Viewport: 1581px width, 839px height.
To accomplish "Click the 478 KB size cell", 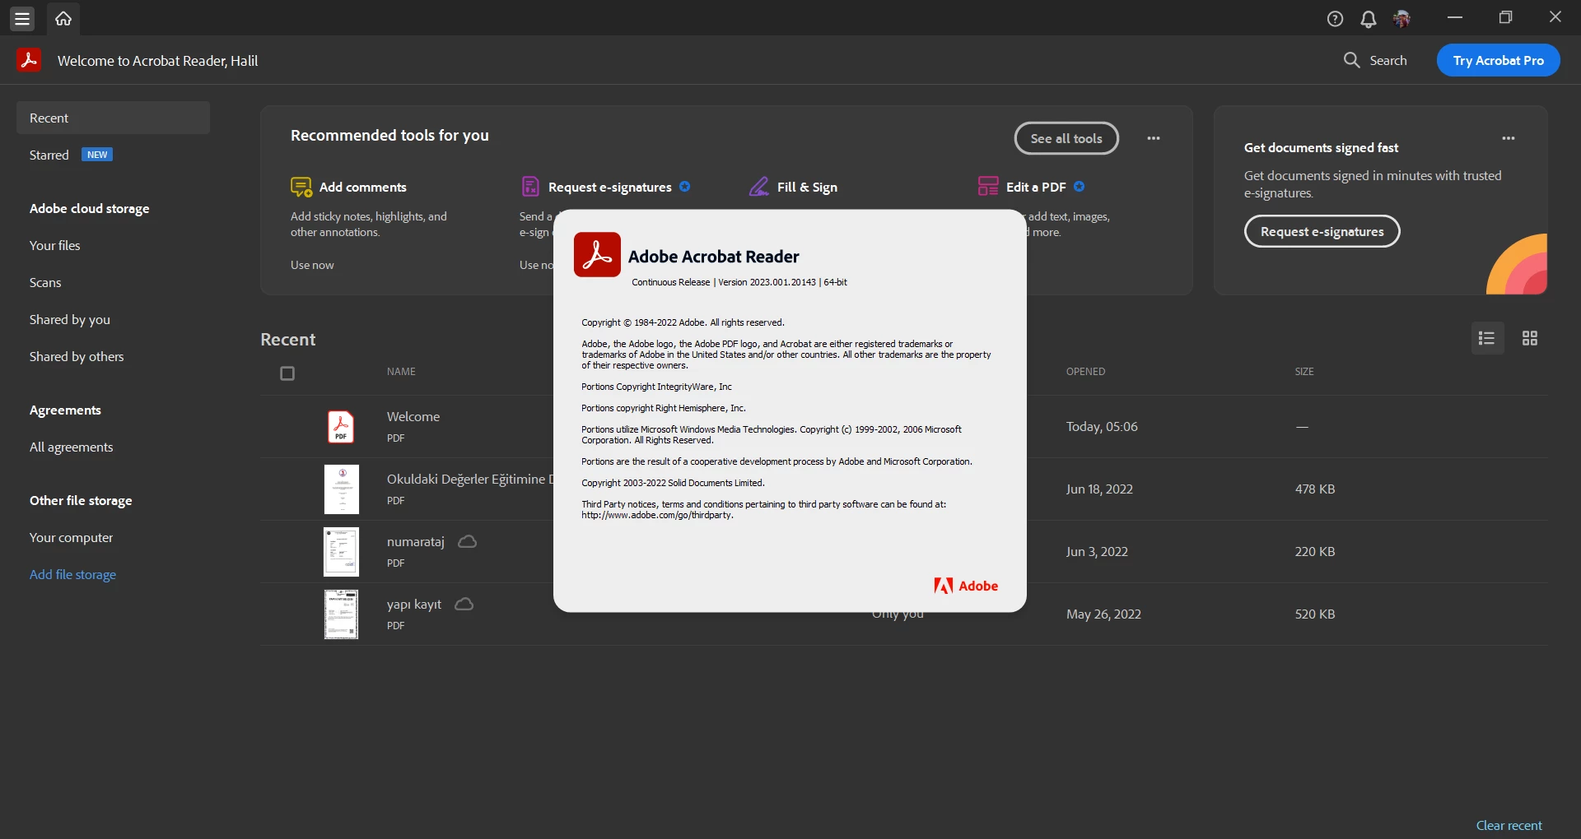I will 1315,489.
